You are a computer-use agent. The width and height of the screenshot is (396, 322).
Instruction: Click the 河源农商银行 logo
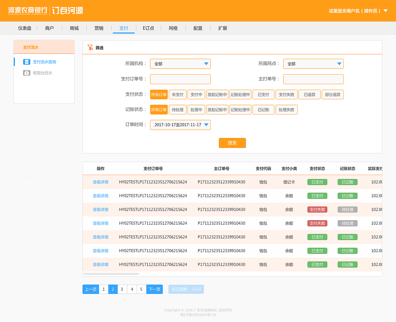[28, 11]
